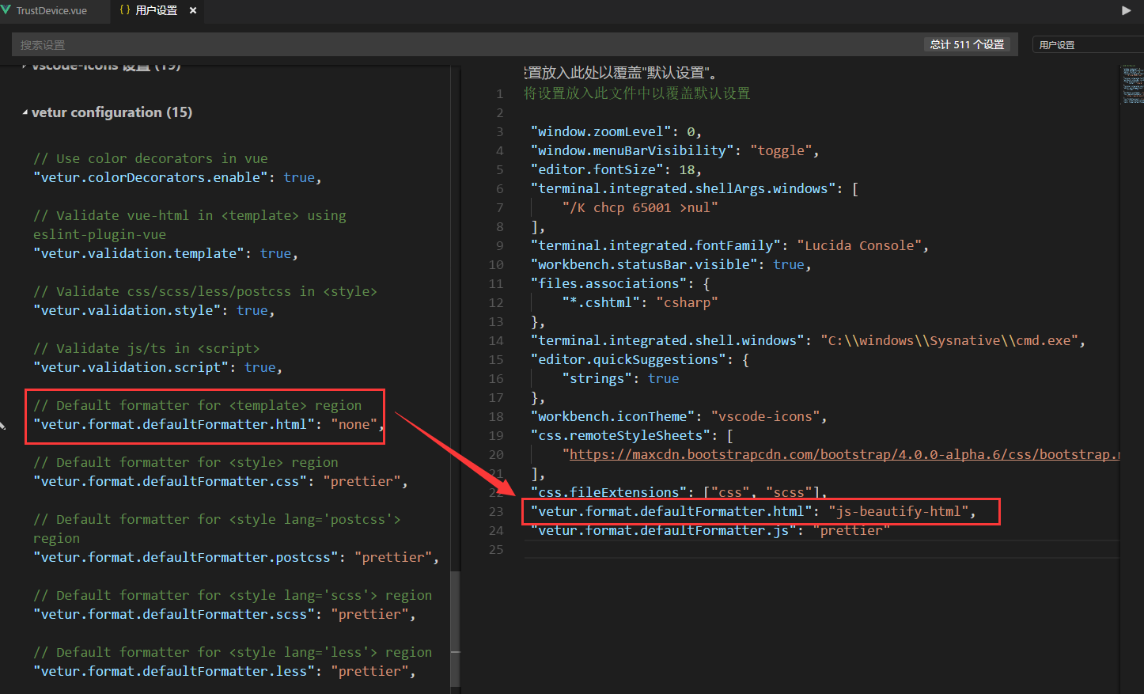Select the 用户设置 editor tab
1144x694 pixels.
156,10
